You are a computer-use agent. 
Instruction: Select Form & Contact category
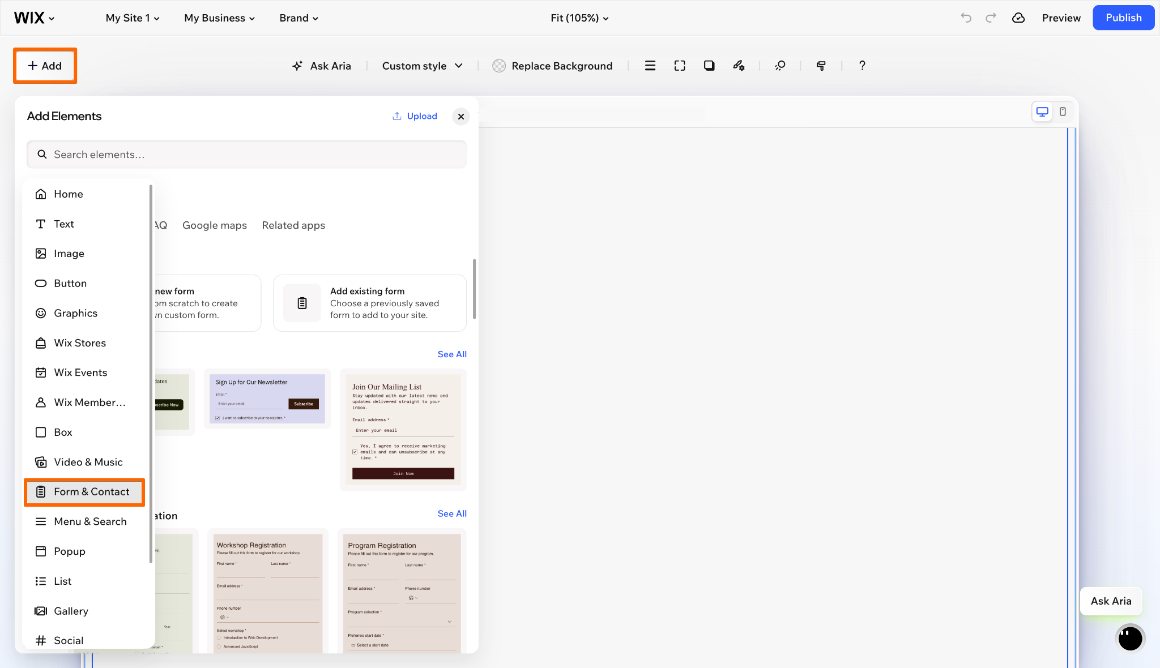point(85,492)
